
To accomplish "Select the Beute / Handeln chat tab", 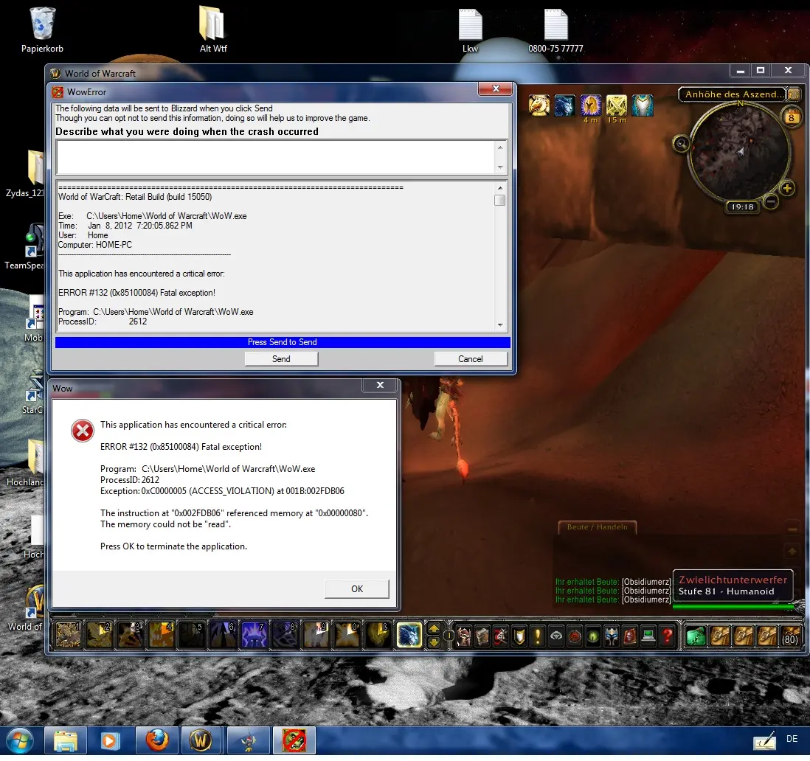I will point(597,527).
